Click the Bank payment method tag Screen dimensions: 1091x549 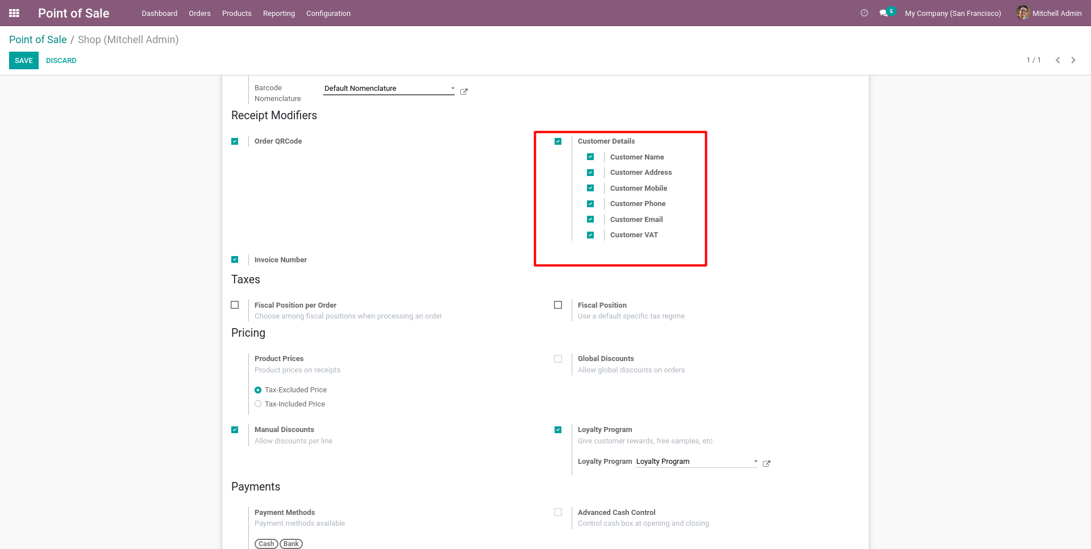tap(292, 544)
